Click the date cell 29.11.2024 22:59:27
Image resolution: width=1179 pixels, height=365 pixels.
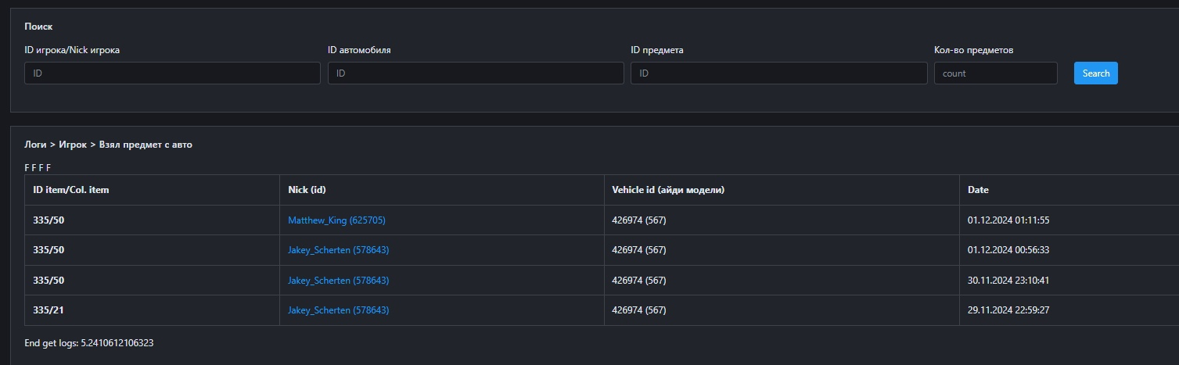tap(1008, 310)
